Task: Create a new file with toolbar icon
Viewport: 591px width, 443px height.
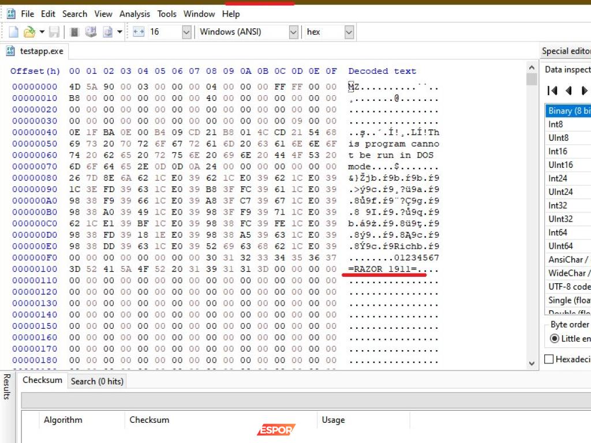Action: click(x=13, y=32)
